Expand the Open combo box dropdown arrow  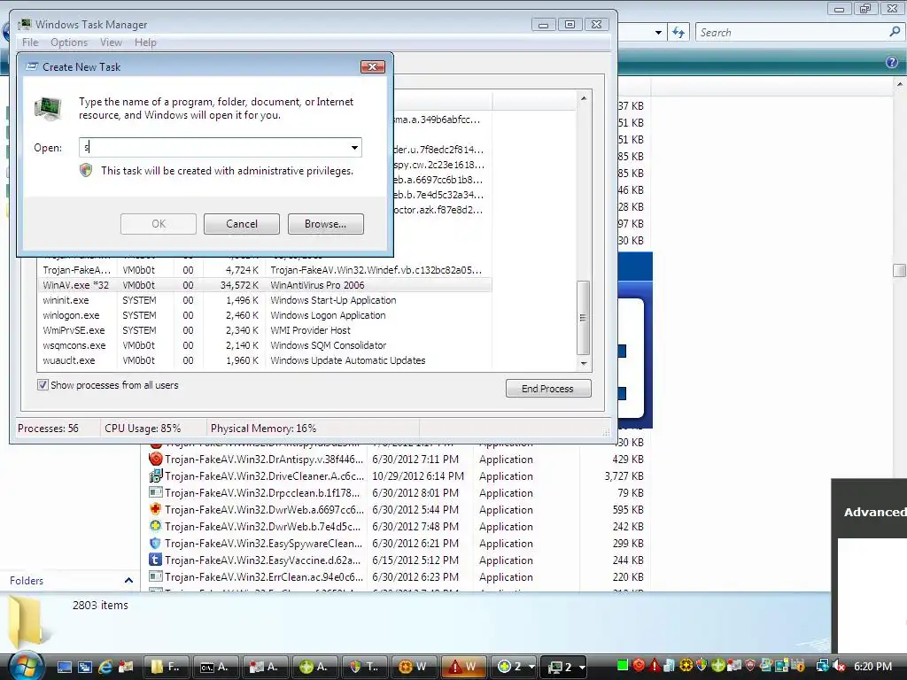click(354, 148)
